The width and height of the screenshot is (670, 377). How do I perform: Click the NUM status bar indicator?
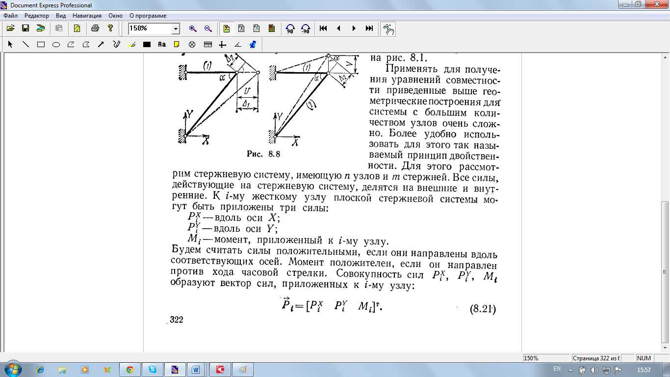644,358
